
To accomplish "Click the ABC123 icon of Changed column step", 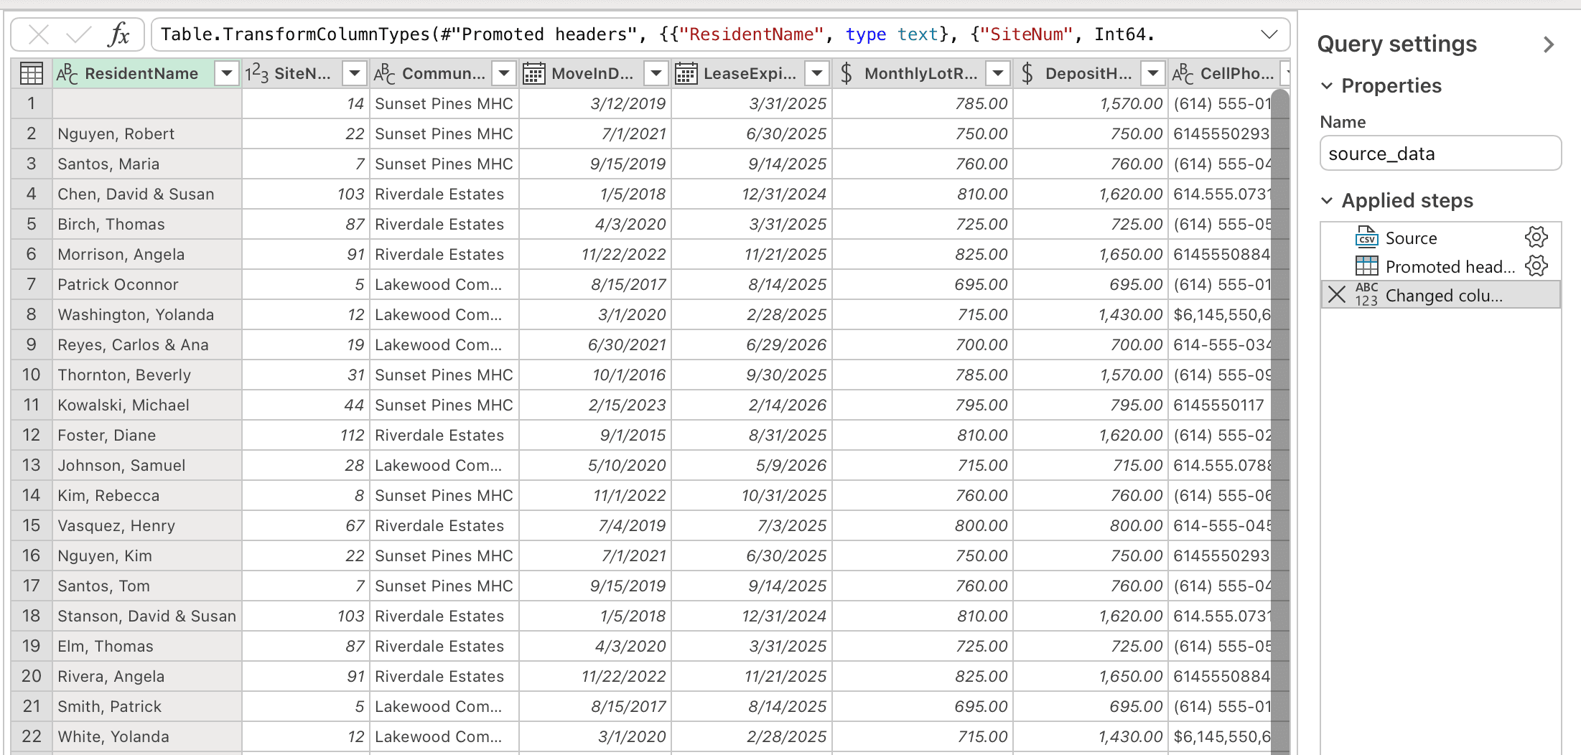I will (x=1366, y=294).
